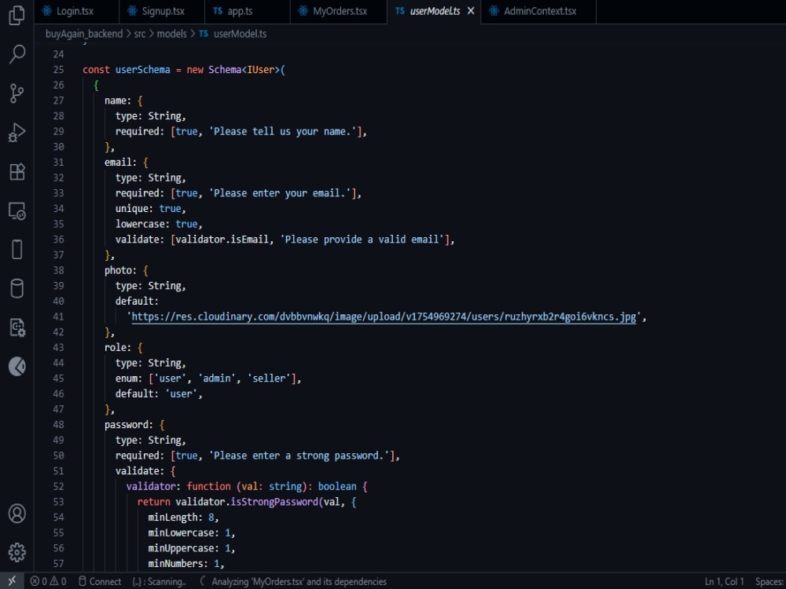
Task: Open the Search view icon
Action: (17, 54)
